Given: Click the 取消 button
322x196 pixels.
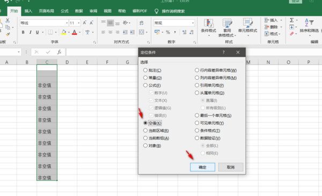Looking at the screenshot, I should [x=231, y=167].
